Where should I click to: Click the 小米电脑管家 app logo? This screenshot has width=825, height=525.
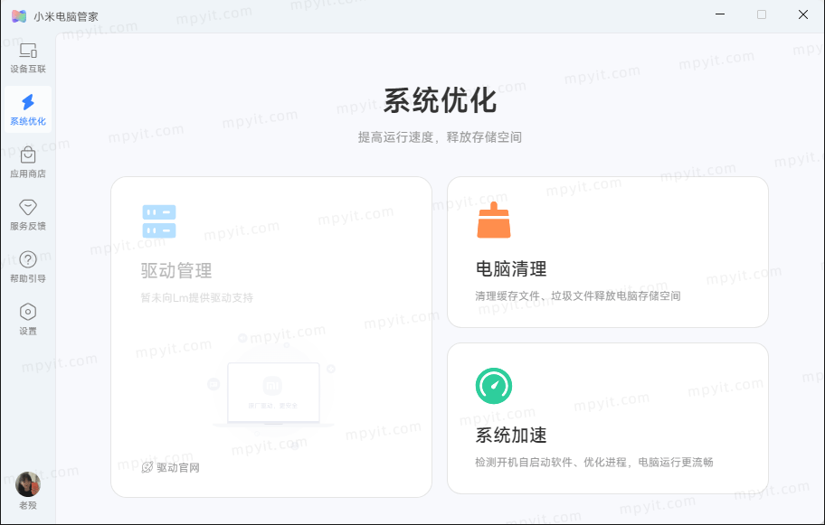(x=19, y=16)
